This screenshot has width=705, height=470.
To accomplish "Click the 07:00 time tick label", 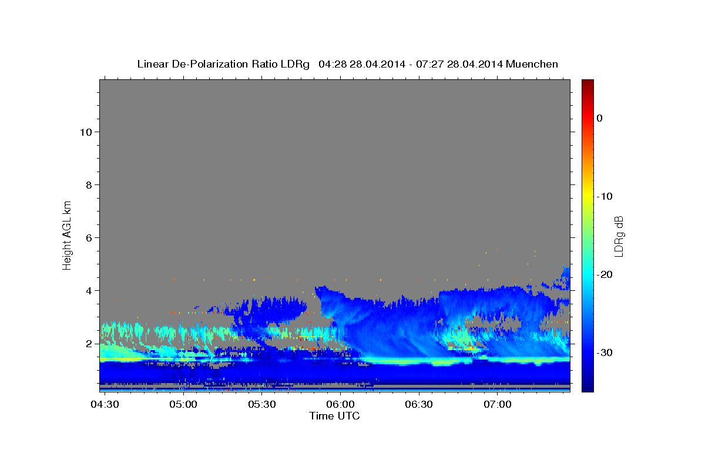I will click(x=497, y=405).
